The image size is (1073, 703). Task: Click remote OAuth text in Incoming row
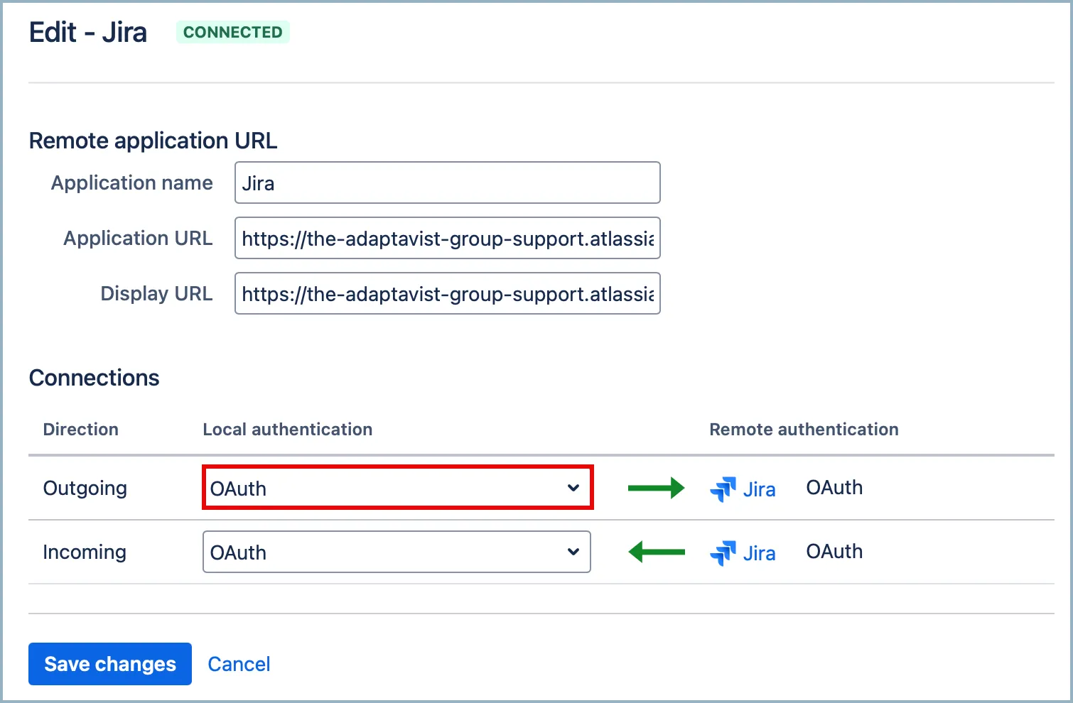[x=834, y=552]
